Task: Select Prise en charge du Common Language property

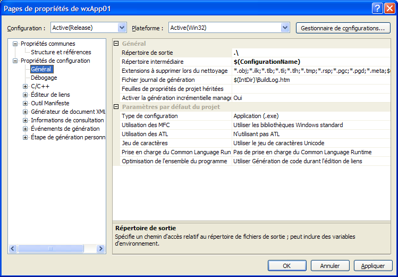Action: pos(176,153)
